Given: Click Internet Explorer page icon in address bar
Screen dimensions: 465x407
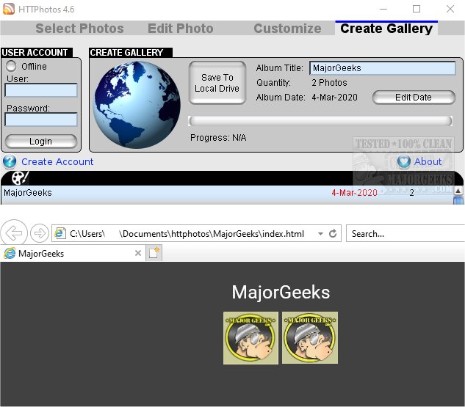Looking at the screenshot, I should point(60,233).
